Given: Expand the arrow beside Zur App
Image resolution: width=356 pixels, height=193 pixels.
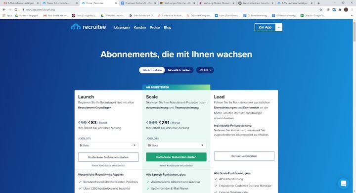Looking at the screenshot, I should click(279, 27).
